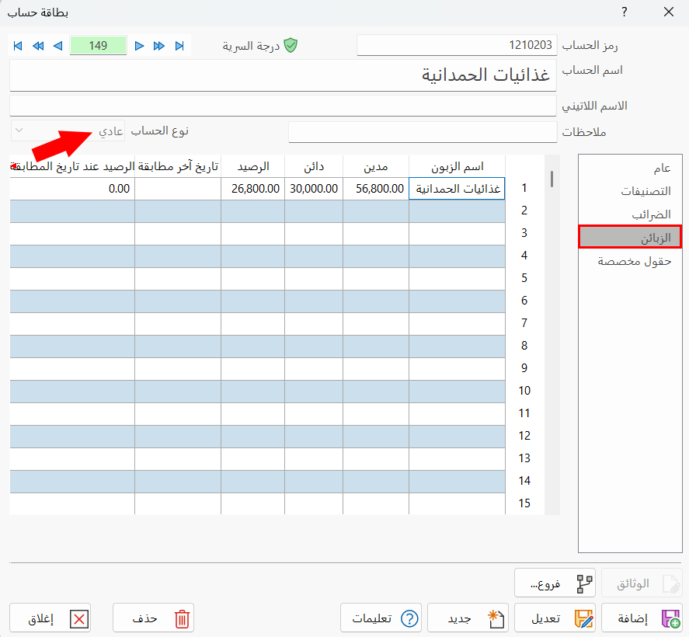Screen dimensions: 689x637
Task: Navigate to the first record using ⏮ icon
Action: (17, 46)
